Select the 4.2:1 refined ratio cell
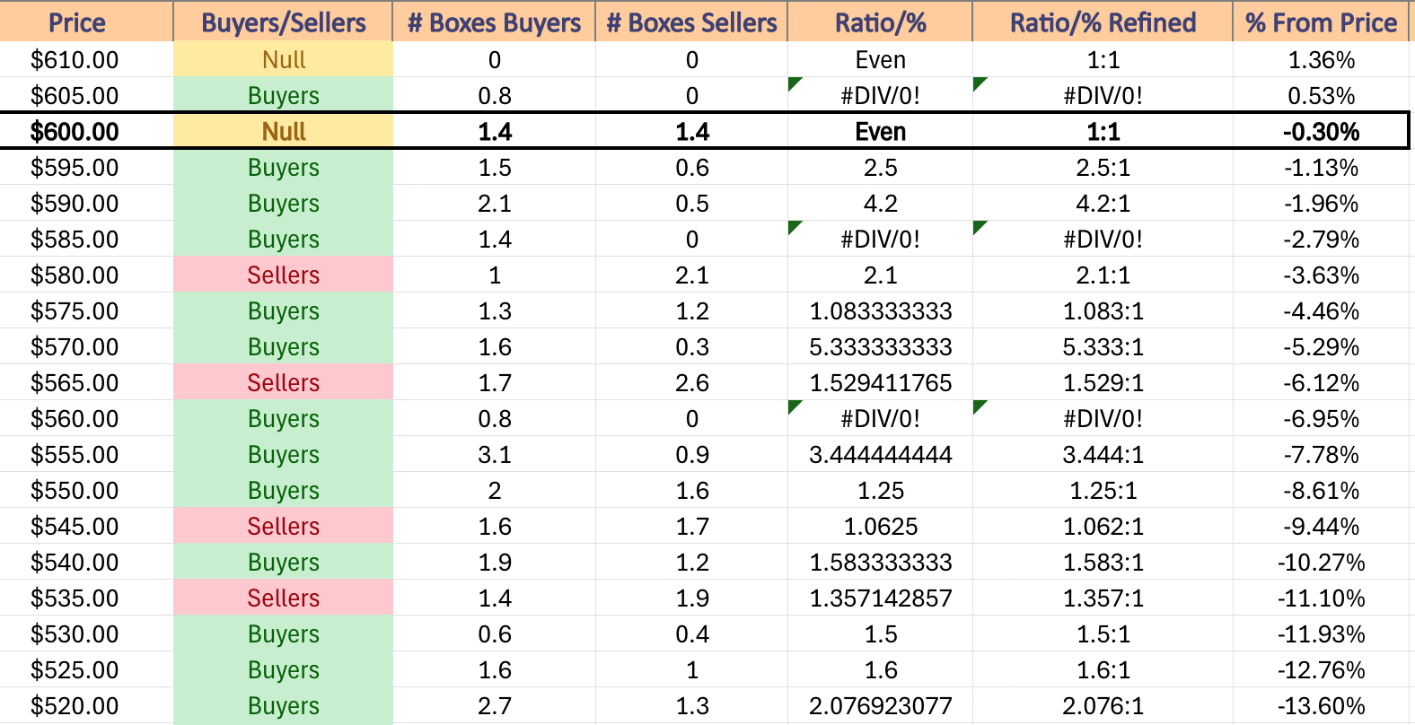Image resolution: width=1415 pixels, height=725 pixels. pos(1103,203)
